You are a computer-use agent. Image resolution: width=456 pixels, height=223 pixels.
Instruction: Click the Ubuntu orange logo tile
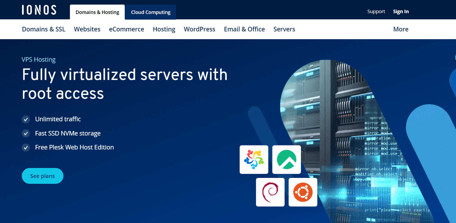303,192
